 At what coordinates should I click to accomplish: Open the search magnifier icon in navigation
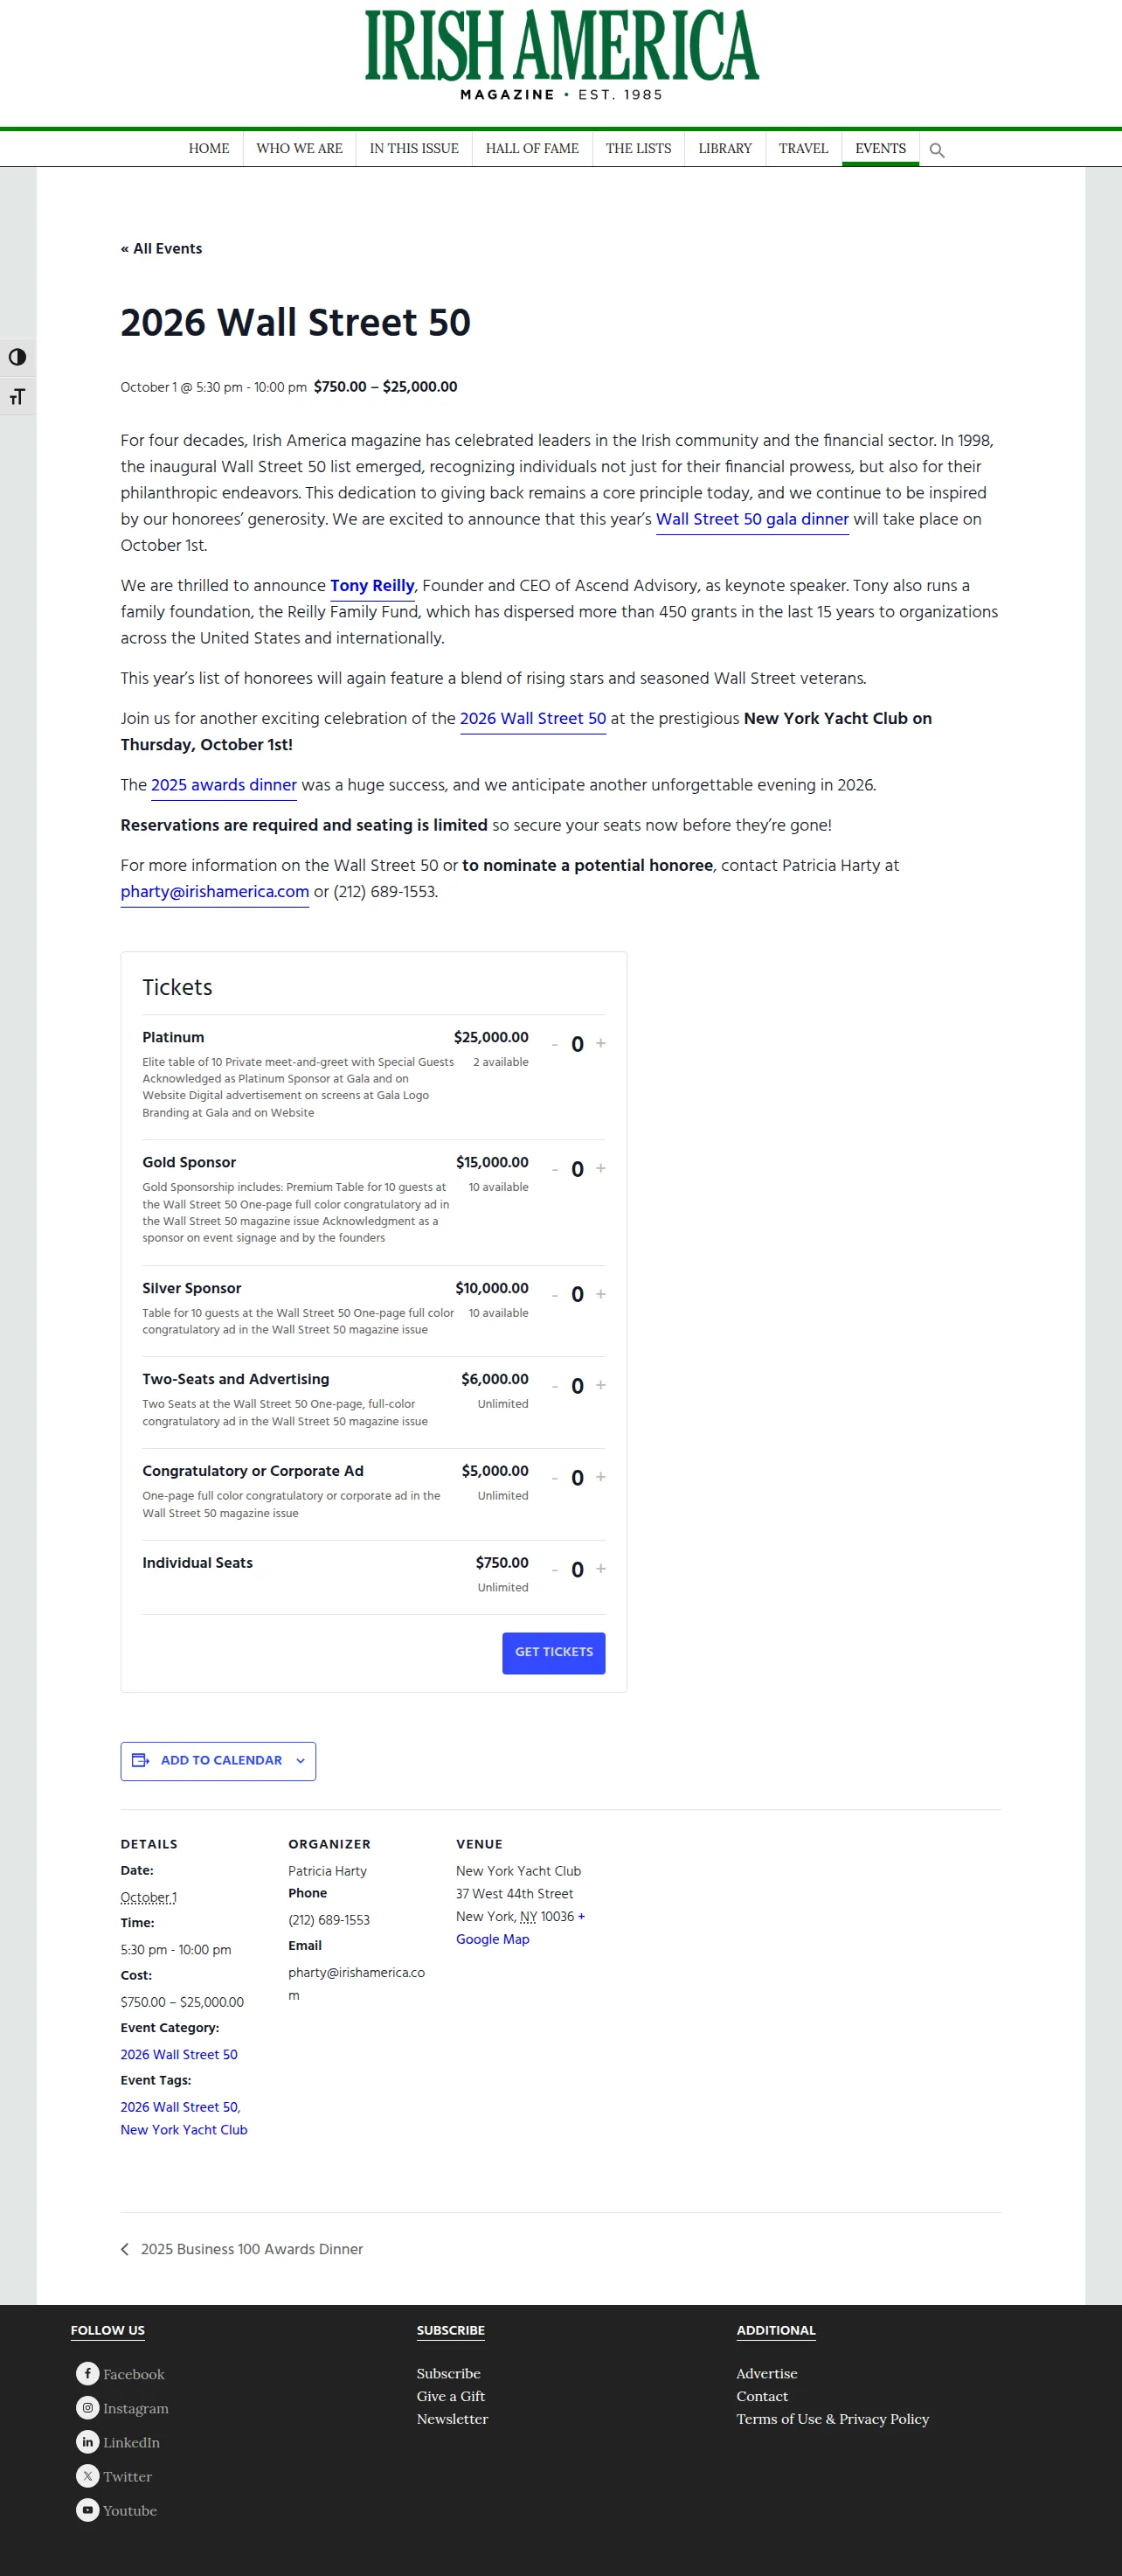click(936, 150)
